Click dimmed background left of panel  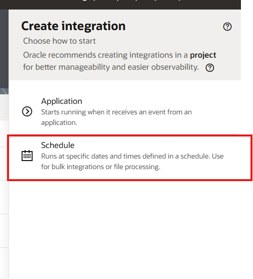(x=4, y=49)
